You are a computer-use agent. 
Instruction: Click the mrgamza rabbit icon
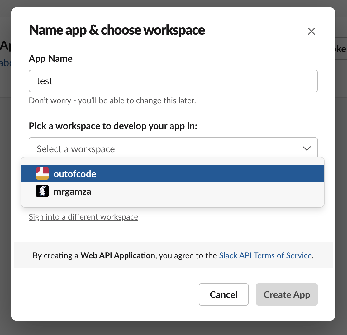42,191
